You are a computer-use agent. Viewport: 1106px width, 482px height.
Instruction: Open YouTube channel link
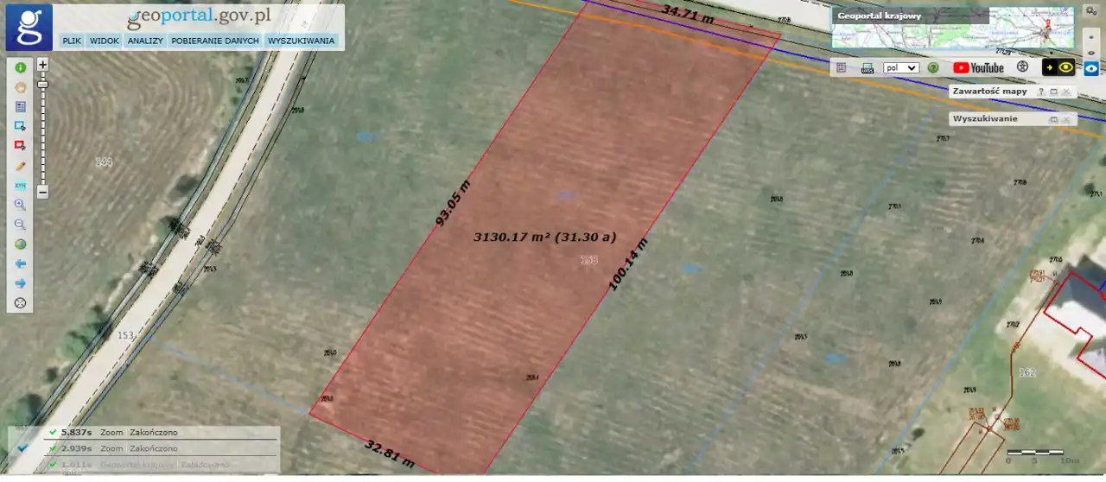[978, 67]
